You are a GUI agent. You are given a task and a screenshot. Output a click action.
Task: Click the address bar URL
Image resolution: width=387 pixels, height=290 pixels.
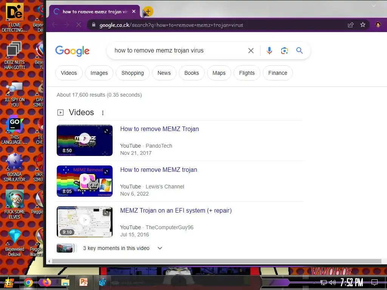pos(171,25)
